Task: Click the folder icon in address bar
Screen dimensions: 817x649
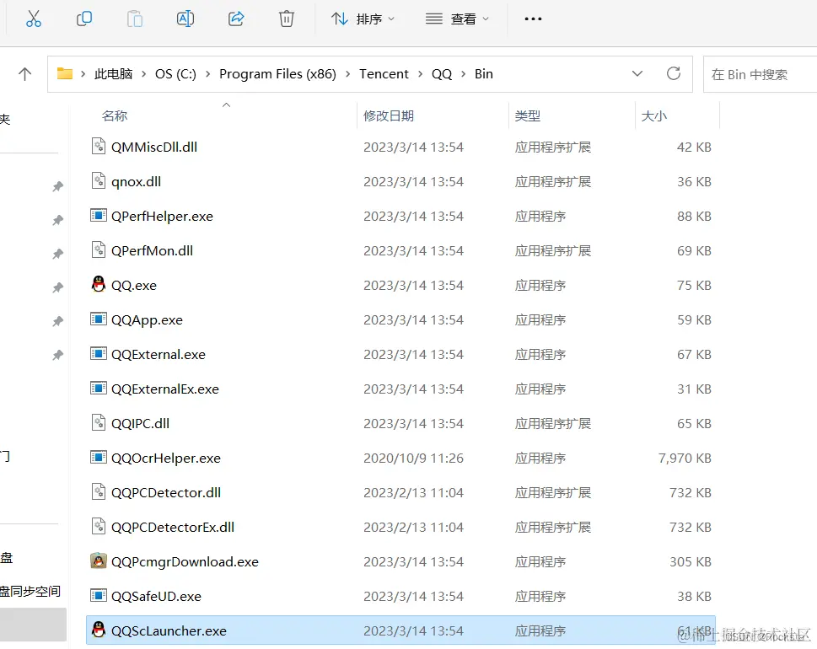Action: point(65,73)
